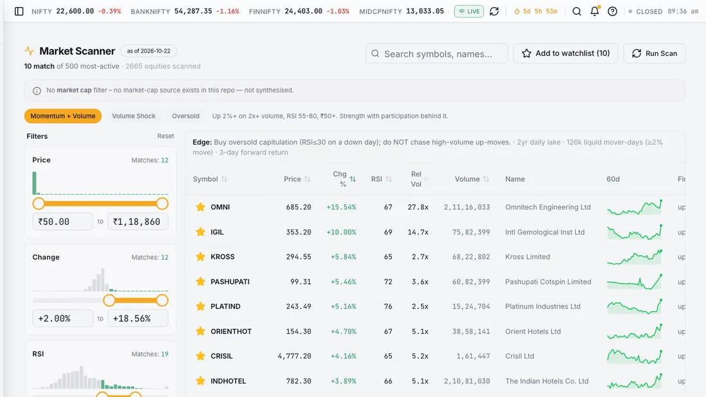
Task: Click the CRISIL 60d sparkline
Action: tap(634, 356)
